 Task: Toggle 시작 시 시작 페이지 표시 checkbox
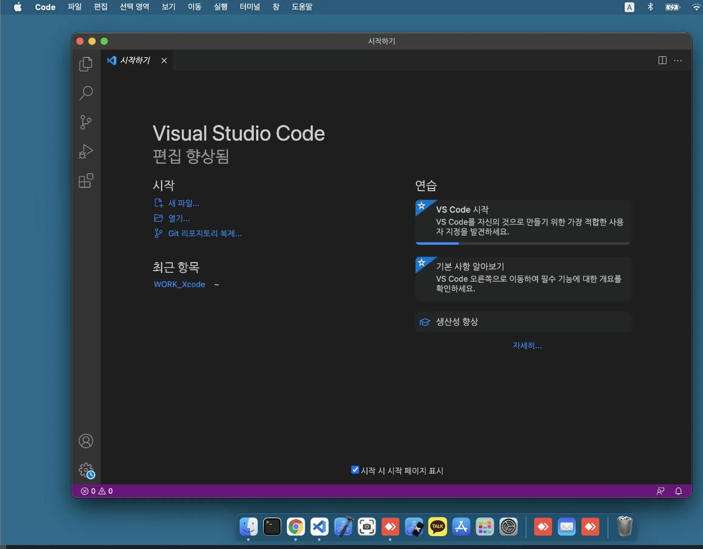355,470
